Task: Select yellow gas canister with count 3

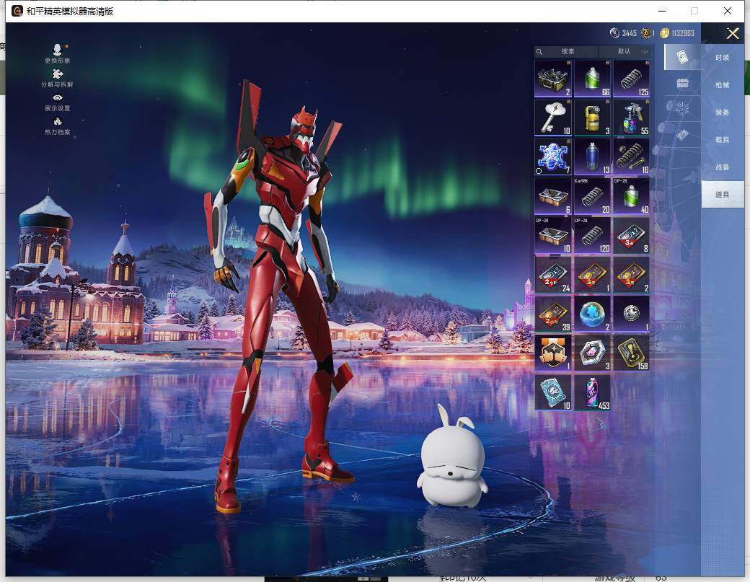Action: click(x=592, y=118)
